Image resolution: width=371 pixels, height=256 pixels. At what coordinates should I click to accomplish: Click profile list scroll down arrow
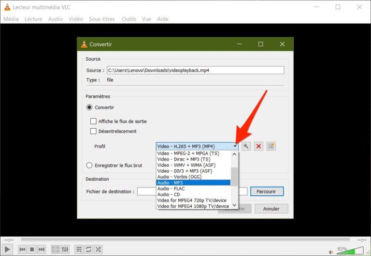pos(234,205)
